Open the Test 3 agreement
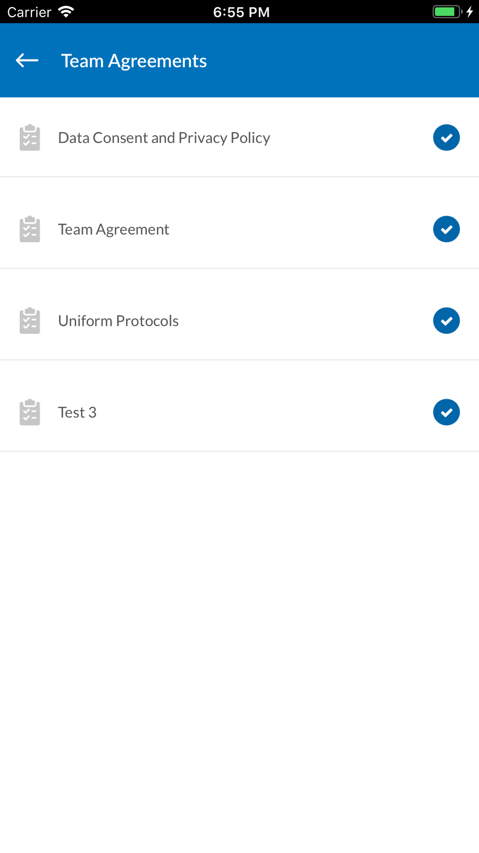This screenshot has height=853, width=479. (77, 412)
